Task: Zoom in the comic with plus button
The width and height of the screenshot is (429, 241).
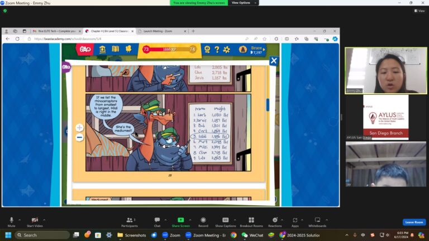Action: click(79, 128)
